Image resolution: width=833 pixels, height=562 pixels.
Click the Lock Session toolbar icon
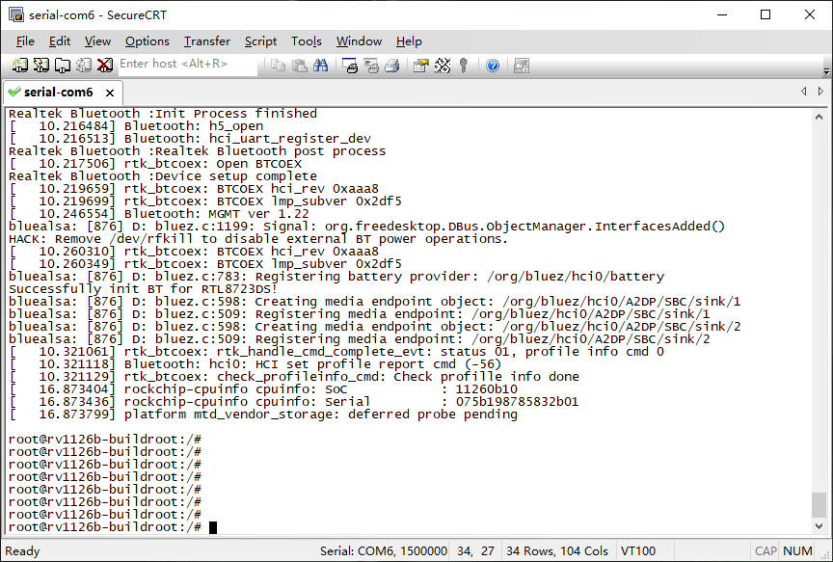point(522,66)
